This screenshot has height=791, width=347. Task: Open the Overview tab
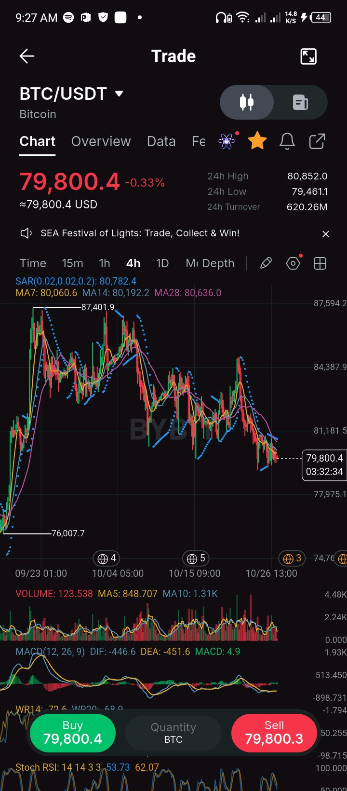coord(101,141)
